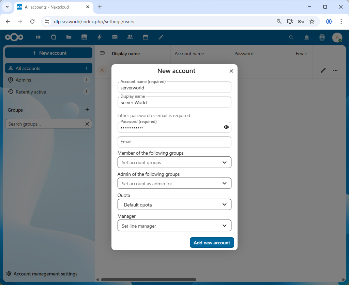The image size is (349, 285).
Task: Open the Talk app icon
Action: pyautogui.click(x=54, y=37)
